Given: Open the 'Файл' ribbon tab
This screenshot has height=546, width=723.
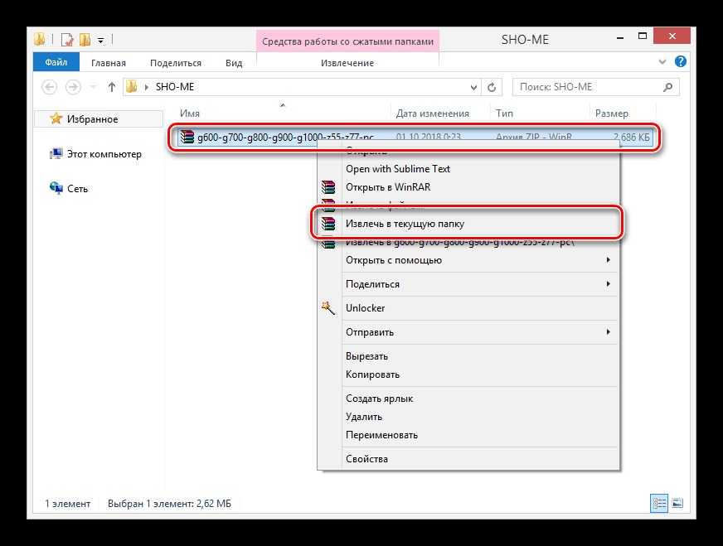Looking at the screenshot, I should tap(56, 63).
